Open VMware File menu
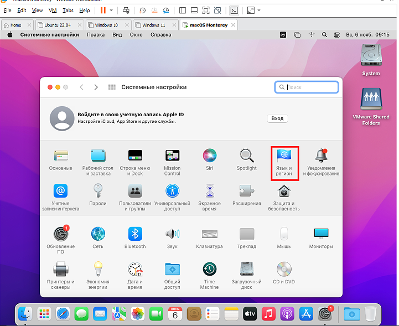Image resolution: width=399 pixels, height=326 pixels. click(7, 10)
